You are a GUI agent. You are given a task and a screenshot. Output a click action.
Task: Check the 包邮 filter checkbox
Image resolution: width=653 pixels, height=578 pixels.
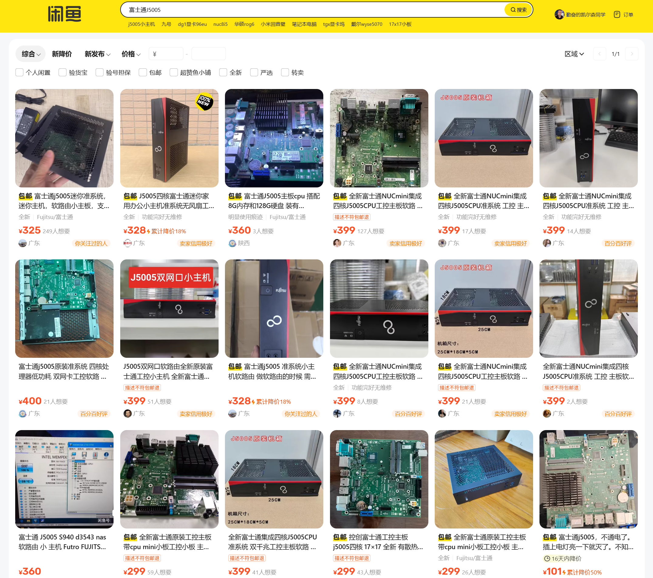(143, 73)
